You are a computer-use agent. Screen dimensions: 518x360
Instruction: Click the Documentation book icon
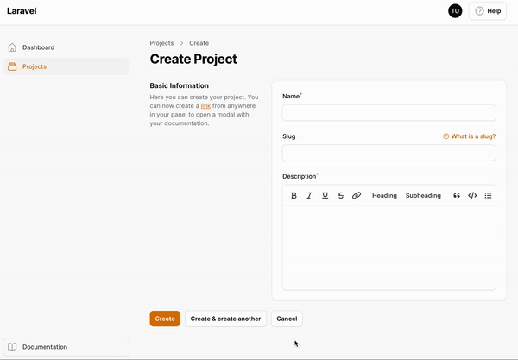pos(12,347)
